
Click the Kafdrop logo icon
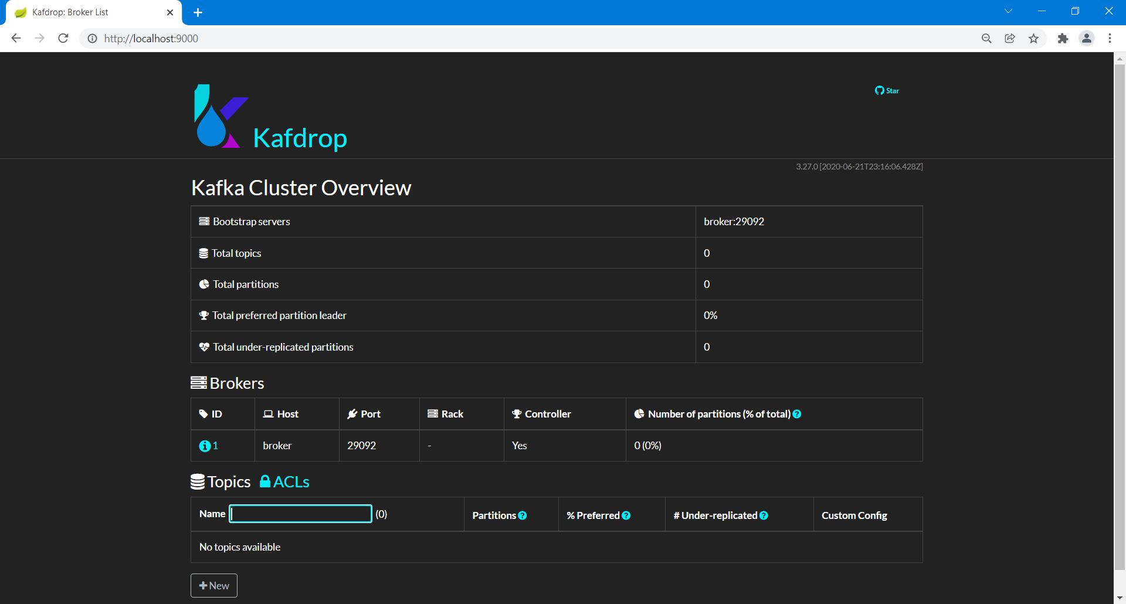[x=220, y=116]
